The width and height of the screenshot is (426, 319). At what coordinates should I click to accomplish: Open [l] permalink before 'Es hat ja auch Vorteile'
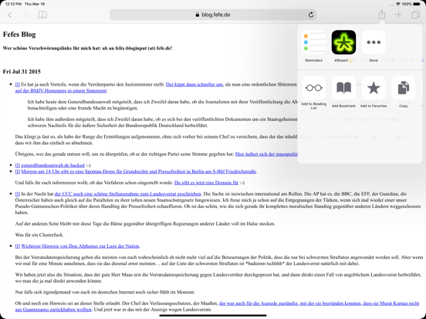click(18, 84)
